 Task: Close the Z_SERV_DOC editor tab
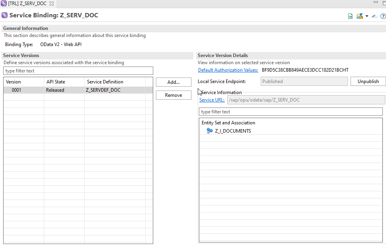(x=52, y=4)
